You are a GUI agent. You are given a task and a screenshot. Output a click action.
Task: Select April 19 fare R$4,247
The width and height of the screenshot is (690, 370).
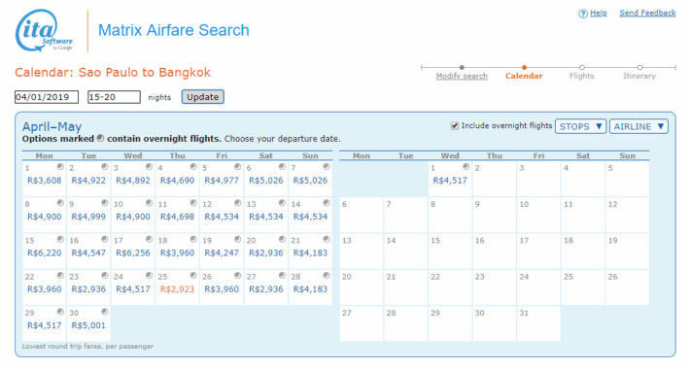tap(222, 252)
